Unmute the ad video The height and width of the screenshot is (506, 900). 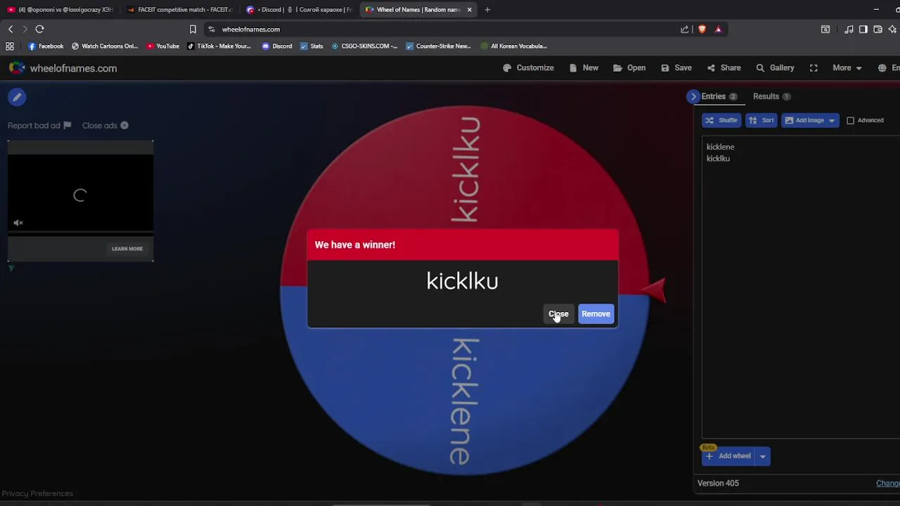tap(18, 223)
